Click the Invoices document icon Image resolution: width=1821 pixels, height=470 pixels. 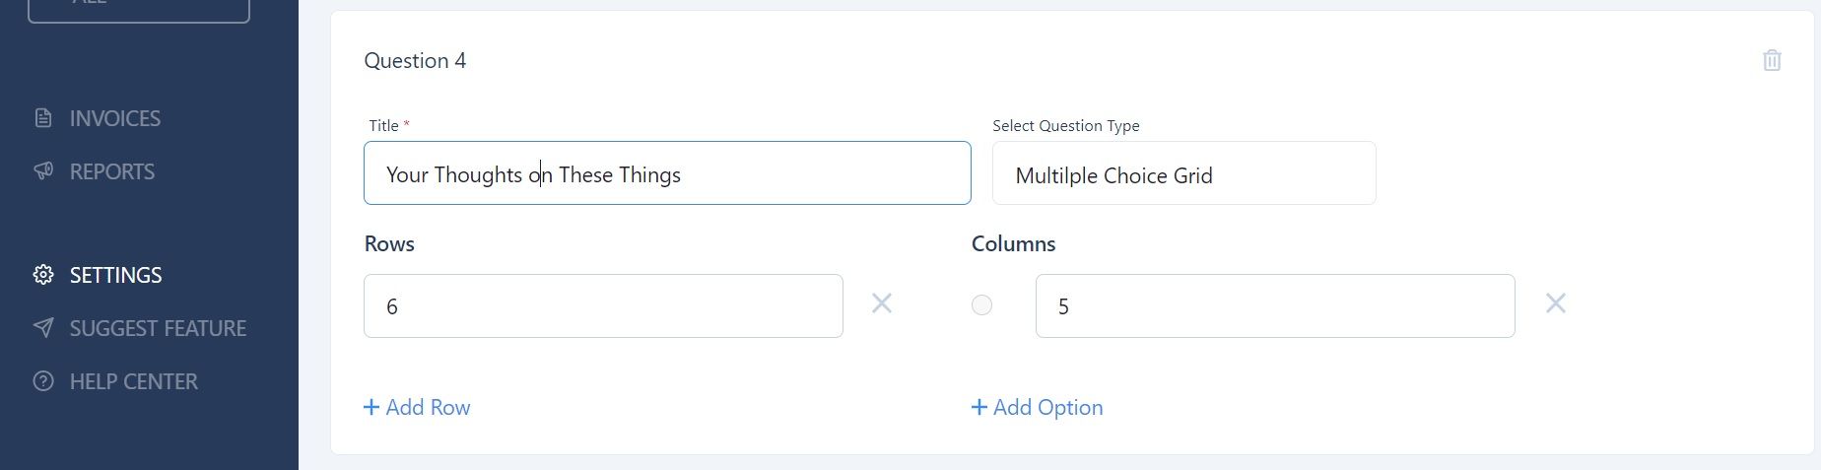click(x=43, y=118)
